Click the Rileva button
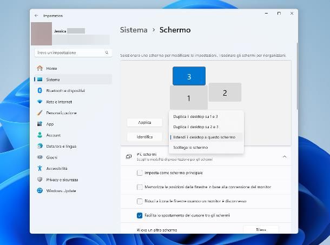Image resolution: width=330 pixels, height=245 pixels. click(x=261, y=230)
